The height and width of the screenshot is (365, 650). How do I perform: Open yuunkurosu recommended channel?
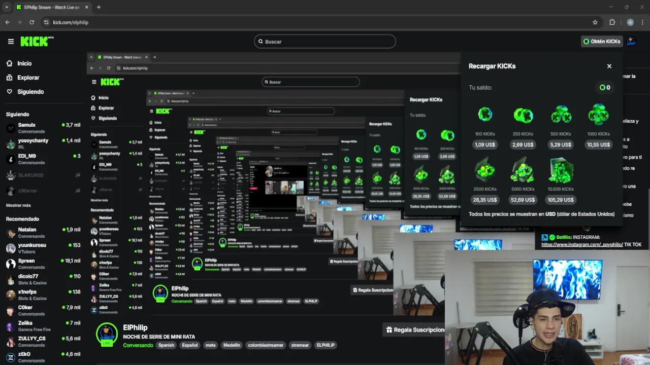pyautogui.click(x=43, y=248)
